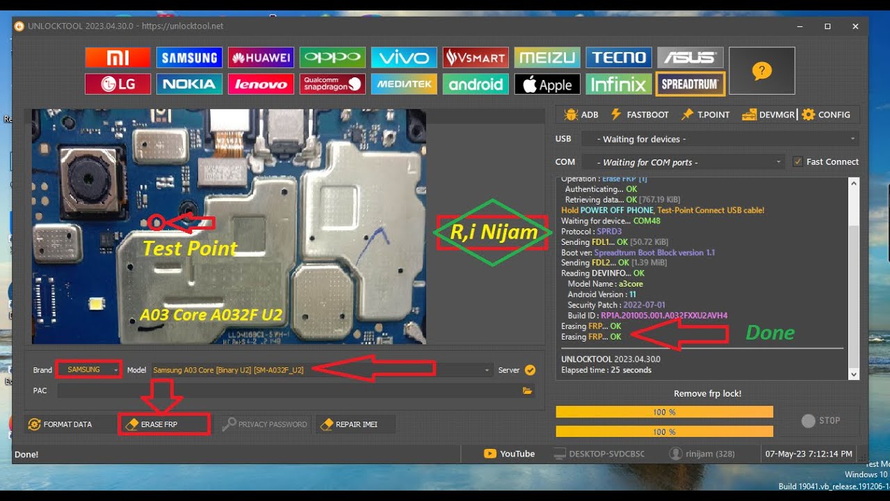
Task: Click the 'Remove frp lock!' label
Action: [708, 393]
